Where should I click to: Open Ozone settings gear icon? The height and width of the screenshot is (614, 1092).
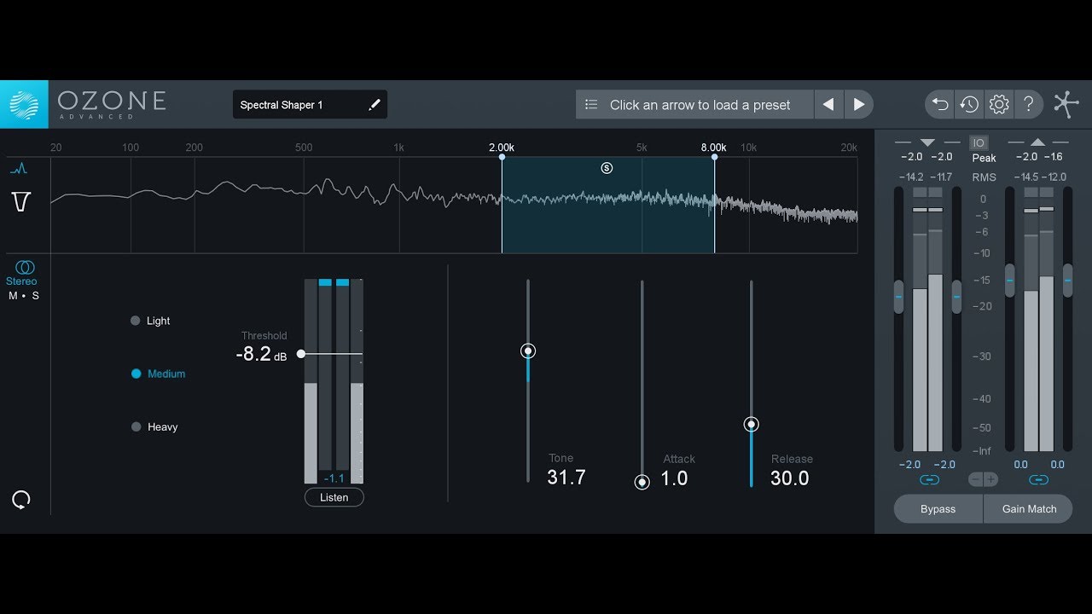click(999, 105)
